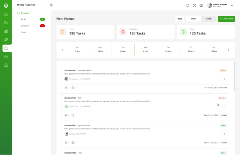Open the Call task chevron
This screenshot has height=155, width=240.
click(x=225, y=106)
